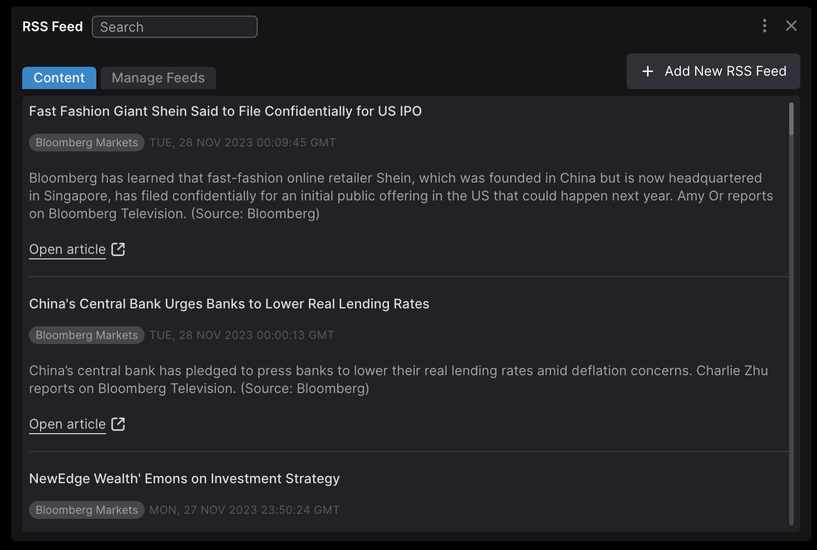The height and width of the screenshot is (550, 817).
Task: Click Bloomberg Markets tag on Shein article
Action: pos(87,143)
